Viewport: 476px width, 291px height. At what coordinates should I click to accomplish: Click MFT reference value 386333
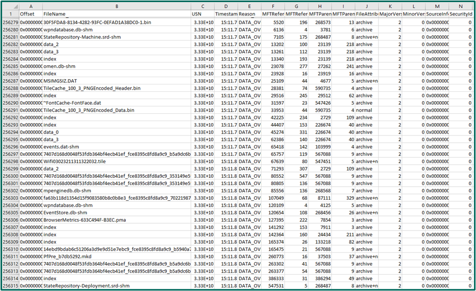[x=273, y=278]
